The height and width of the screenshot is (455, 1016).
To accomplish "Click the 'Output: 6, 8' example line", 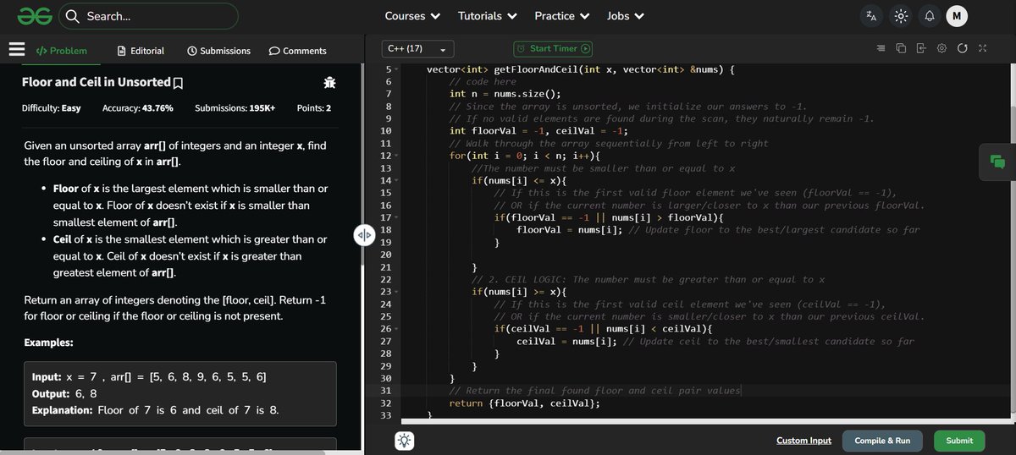I will click(64, 393).
